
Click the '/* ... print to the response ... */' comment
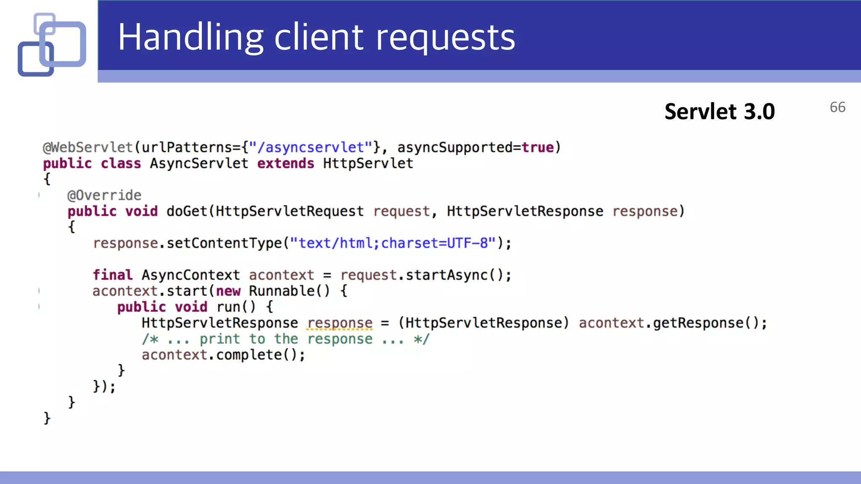coord(286,339)
